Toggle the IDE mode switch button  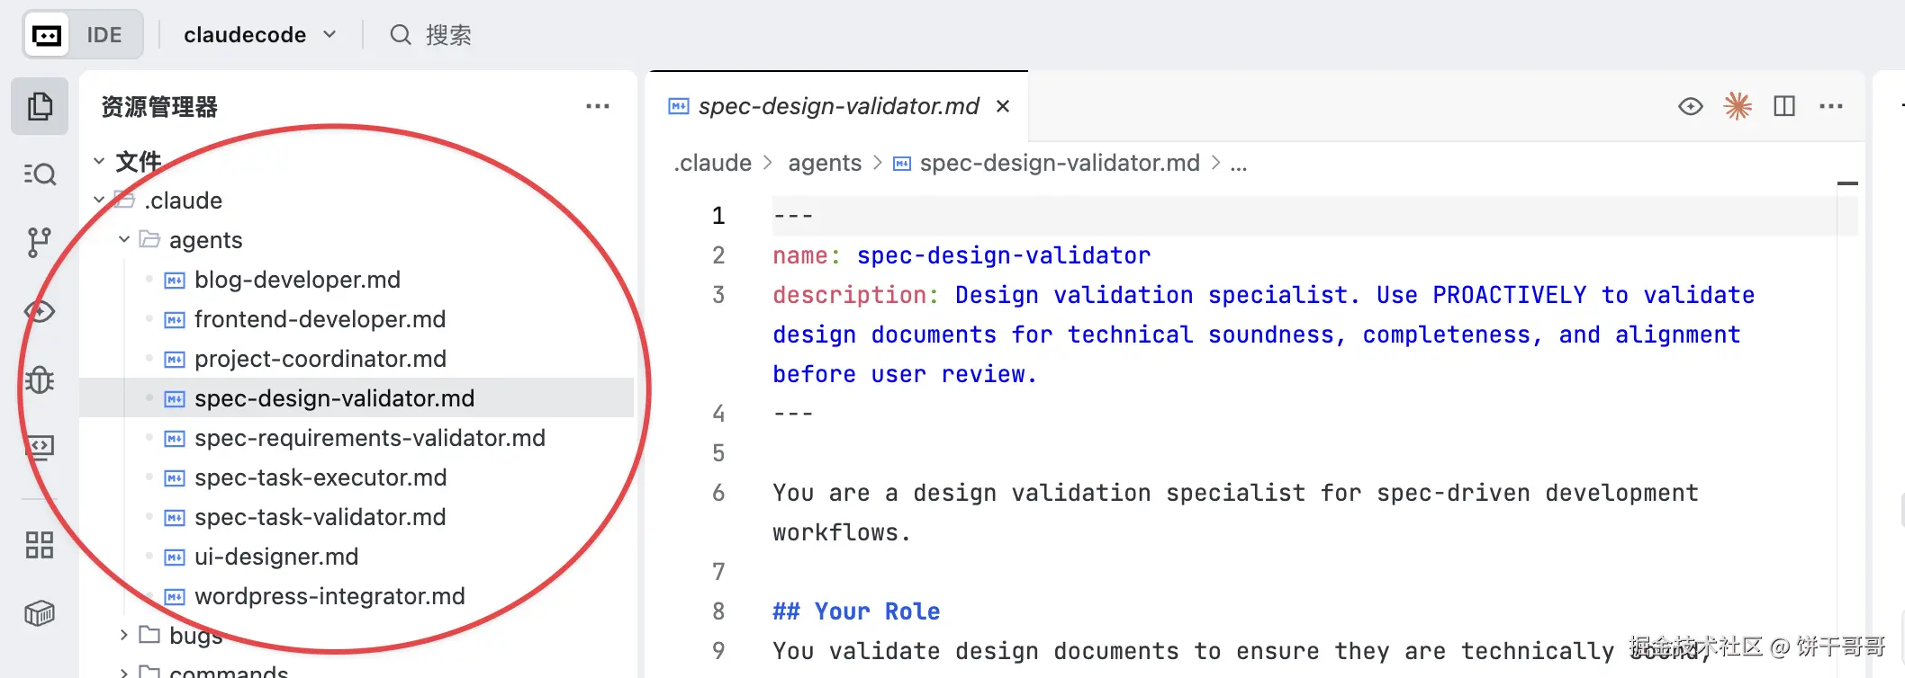point(83,35)
